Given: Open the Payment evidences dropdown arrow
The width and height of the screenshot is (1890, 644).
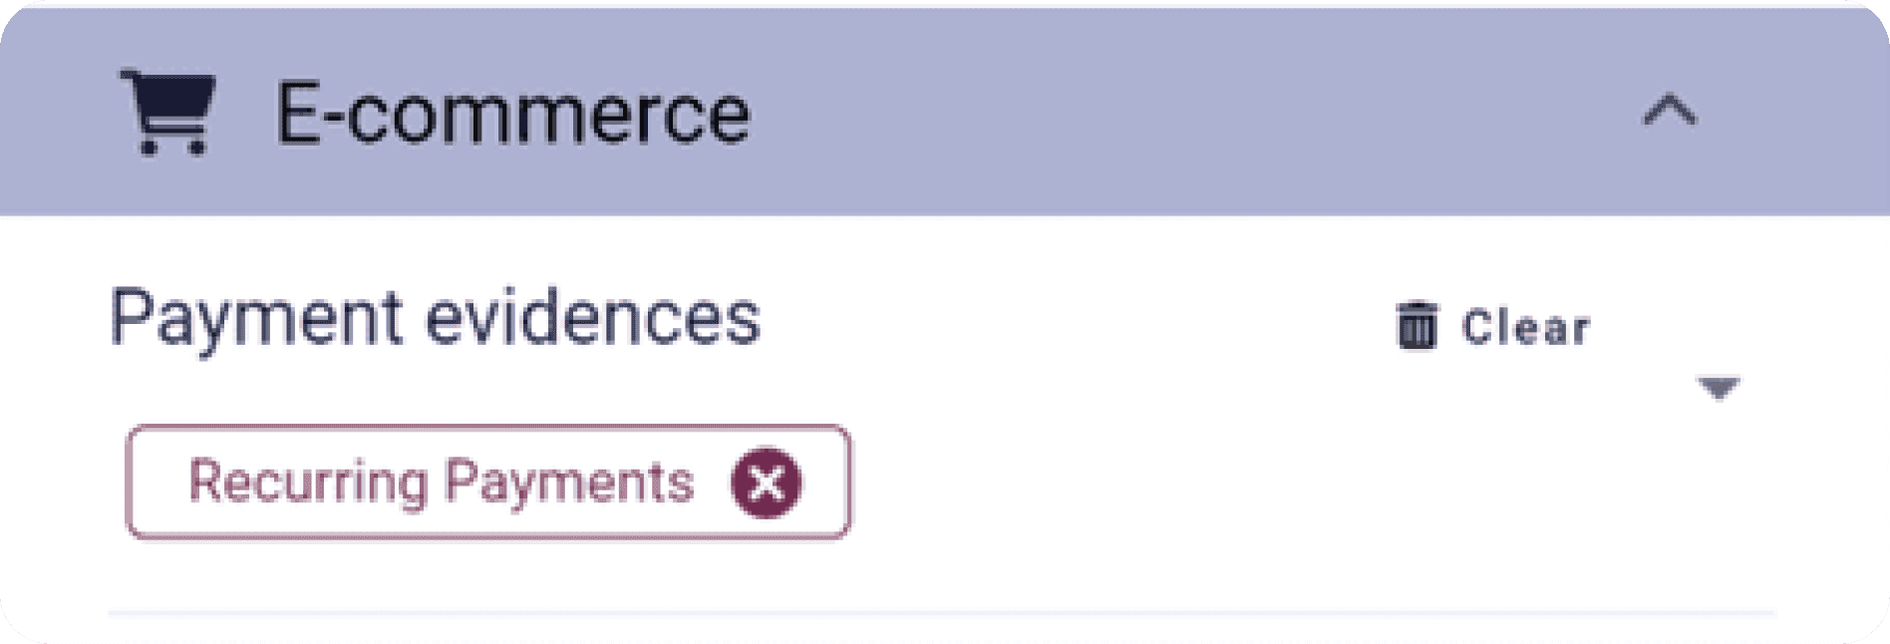Looking at the screenshot, I should (1719, 387).
